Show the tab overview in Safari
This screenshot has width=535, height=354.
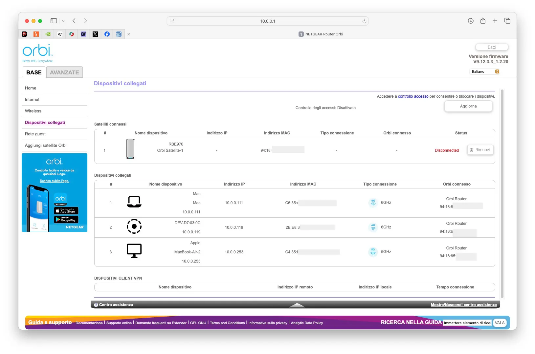pos(507,21)
